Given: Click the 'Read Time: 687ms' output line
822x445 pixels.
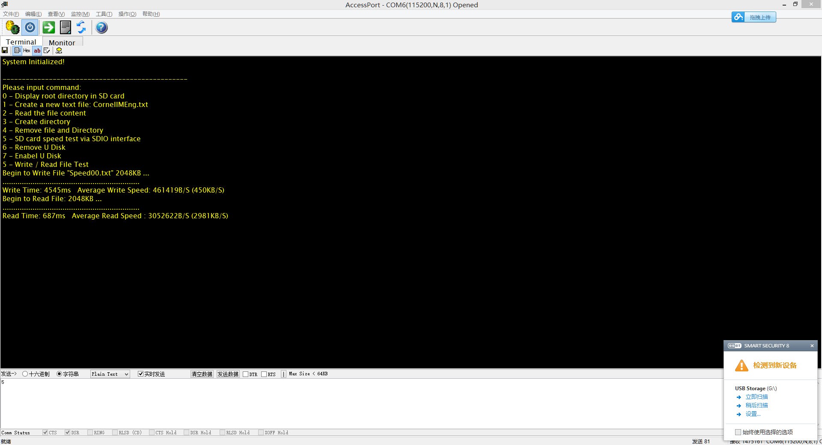Looking at the screenshot, I should [115, 216].
